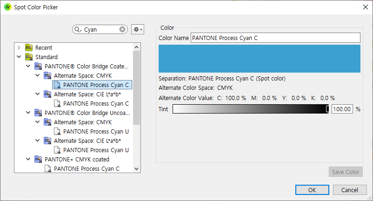This screenshot has width=373, height=201.
Task: Collapse CIE L*a*b* space under Color Bridge Uncoated
Action: point(37,141)
